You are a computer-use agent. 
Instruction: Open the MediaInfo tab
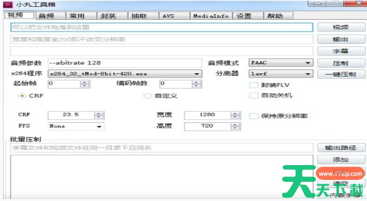tap(211, 16)
